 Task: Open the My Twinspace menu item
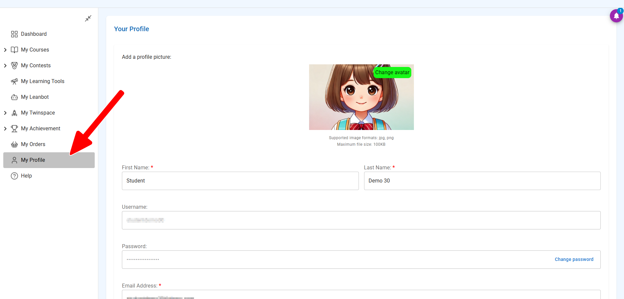click(x=38, y=113)
